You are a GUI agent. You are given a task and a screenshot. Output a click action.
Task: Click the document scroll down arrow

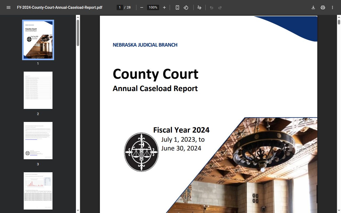pos(339,211)
